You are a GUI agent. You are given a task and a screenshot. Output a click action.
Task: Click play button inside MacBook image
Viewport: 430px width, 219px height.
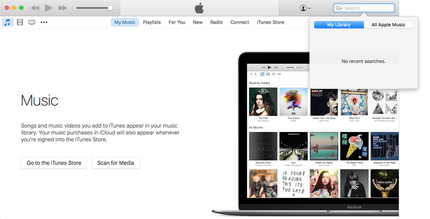[x=270, y=67]
